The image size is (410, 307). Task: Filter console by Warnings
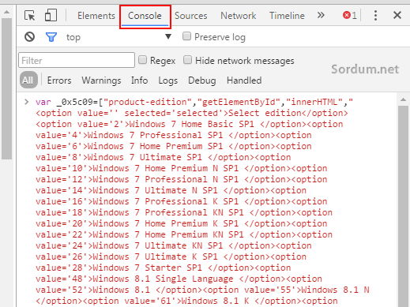pos(101,80)
